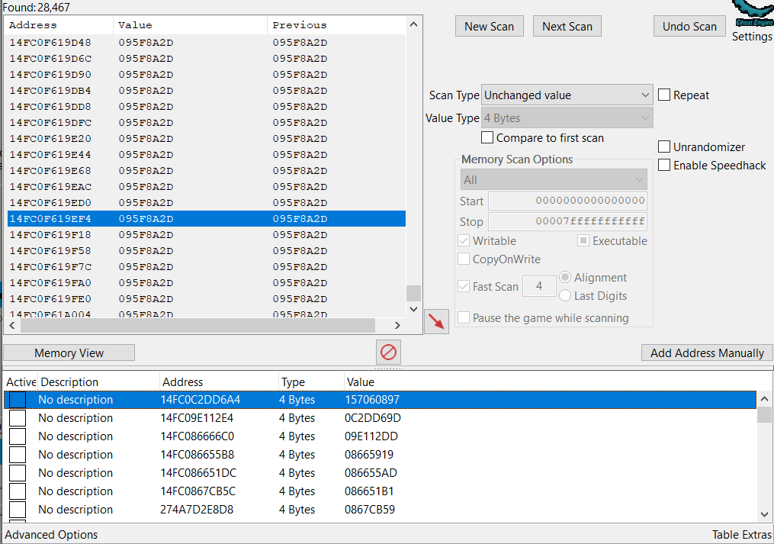Image resolution: width=774 pixels, height=544 pixels.
Task: Enable the Repeat checkbox
Action: [x=664, y=95]
